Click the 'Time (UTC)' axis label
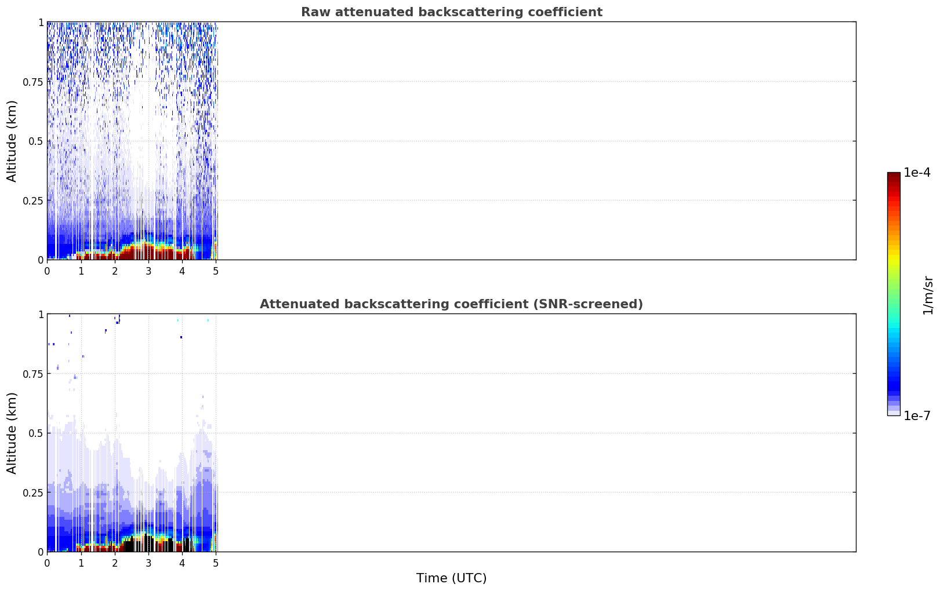 click(x=451, y=578)
